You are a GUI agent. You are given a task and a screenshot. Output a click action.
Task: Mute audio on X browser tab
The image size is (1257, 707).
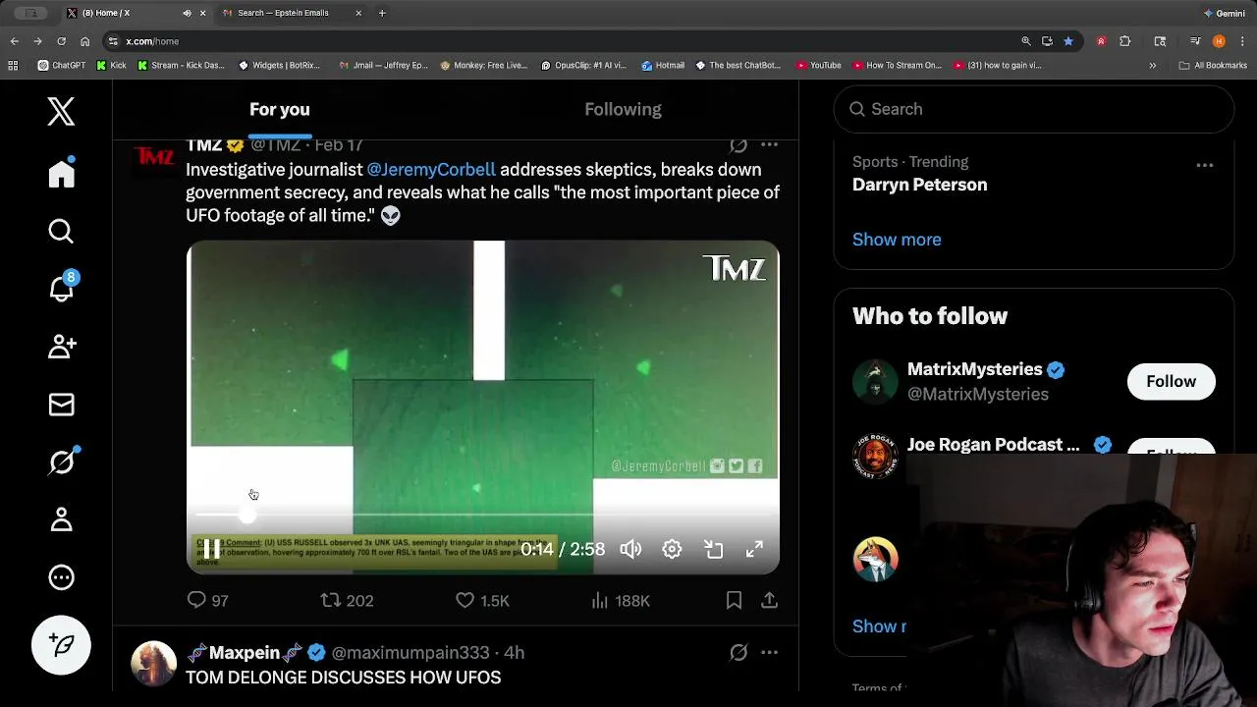pyautogui.click(x=187, y=13)
